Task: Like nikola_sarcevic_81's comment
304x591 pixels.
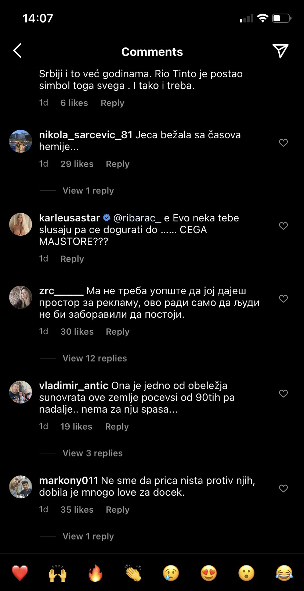Action: (x=283, y=143)
